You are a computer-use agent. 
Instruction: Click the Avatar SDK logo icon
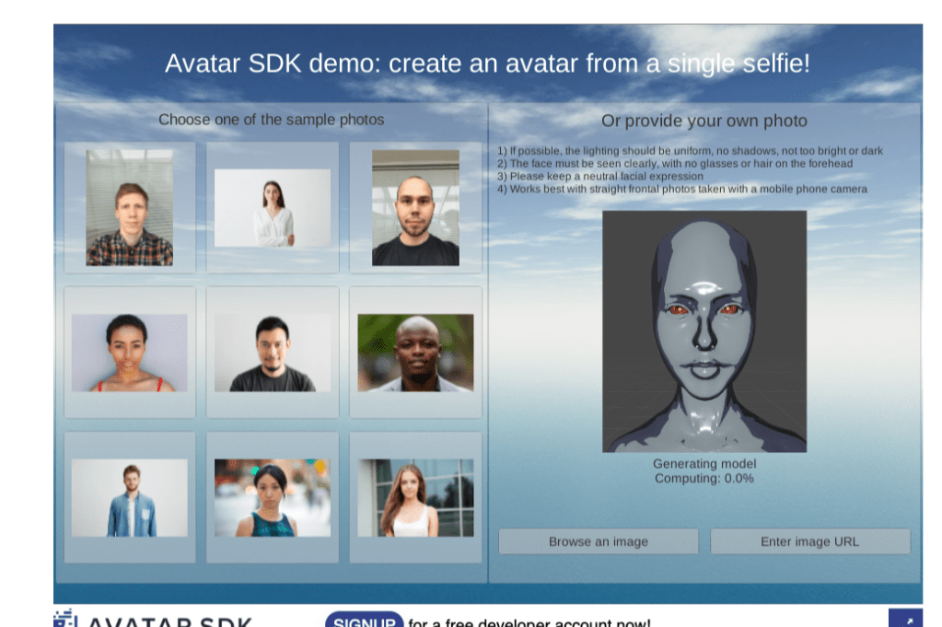(64, 620)
